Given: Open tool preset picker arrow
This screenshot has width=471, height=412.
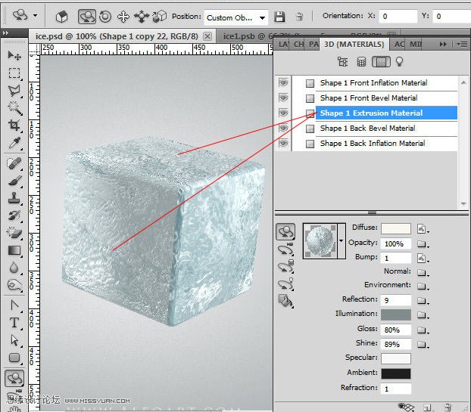Looking at the screenshot, I should tap(36, 15).
